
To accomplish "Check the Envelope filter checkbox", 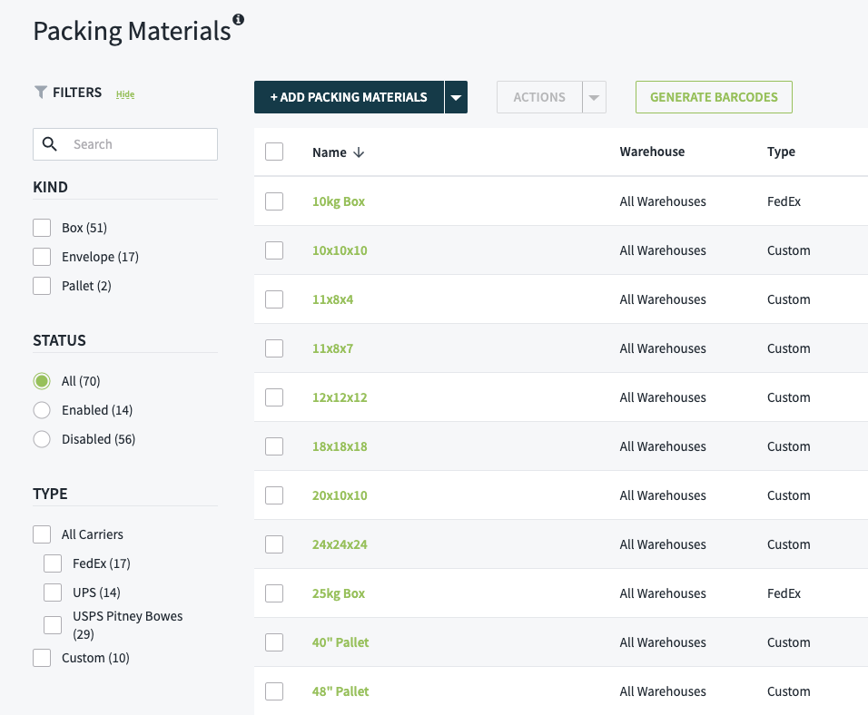I will point(41,256).
